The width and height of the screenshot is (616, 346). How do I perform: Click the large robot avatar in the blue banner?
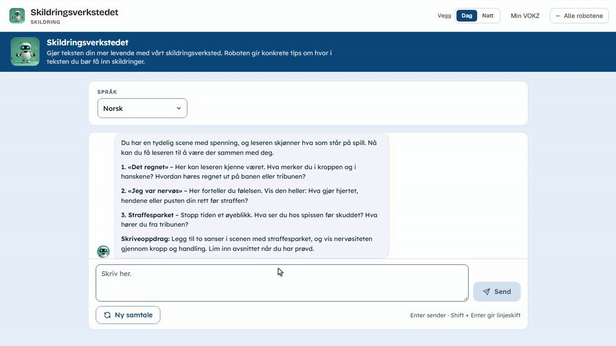click(25, 52)
